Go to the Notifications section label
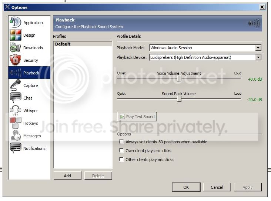The image size is (271, 201). tap(34, 148)
